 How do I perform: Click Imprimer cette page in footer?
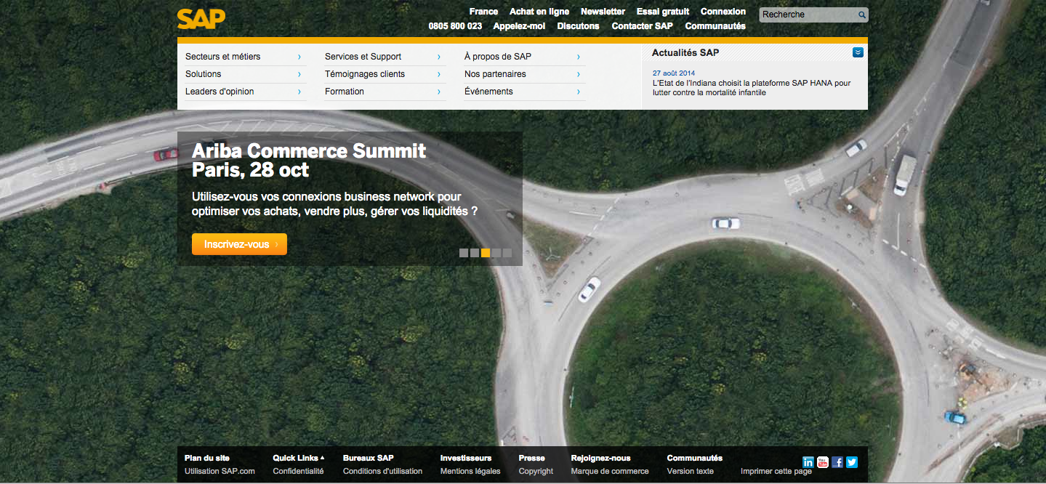[776, 472]
